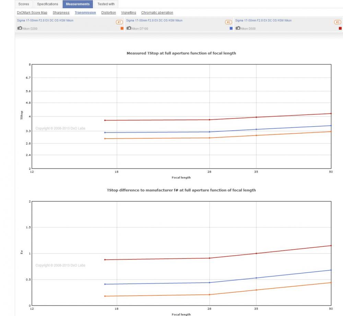Click the red swatch for Nikon D500

(340, 28)
